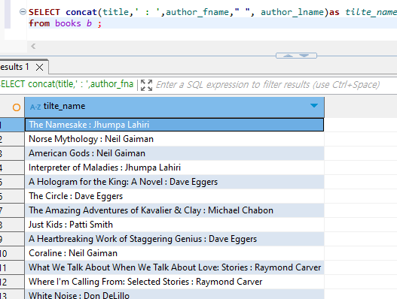Select cell 'Interpreter of Maladies : Jhumpa Lahiri'
The image size is (397, 299).
tap(174, 168)
